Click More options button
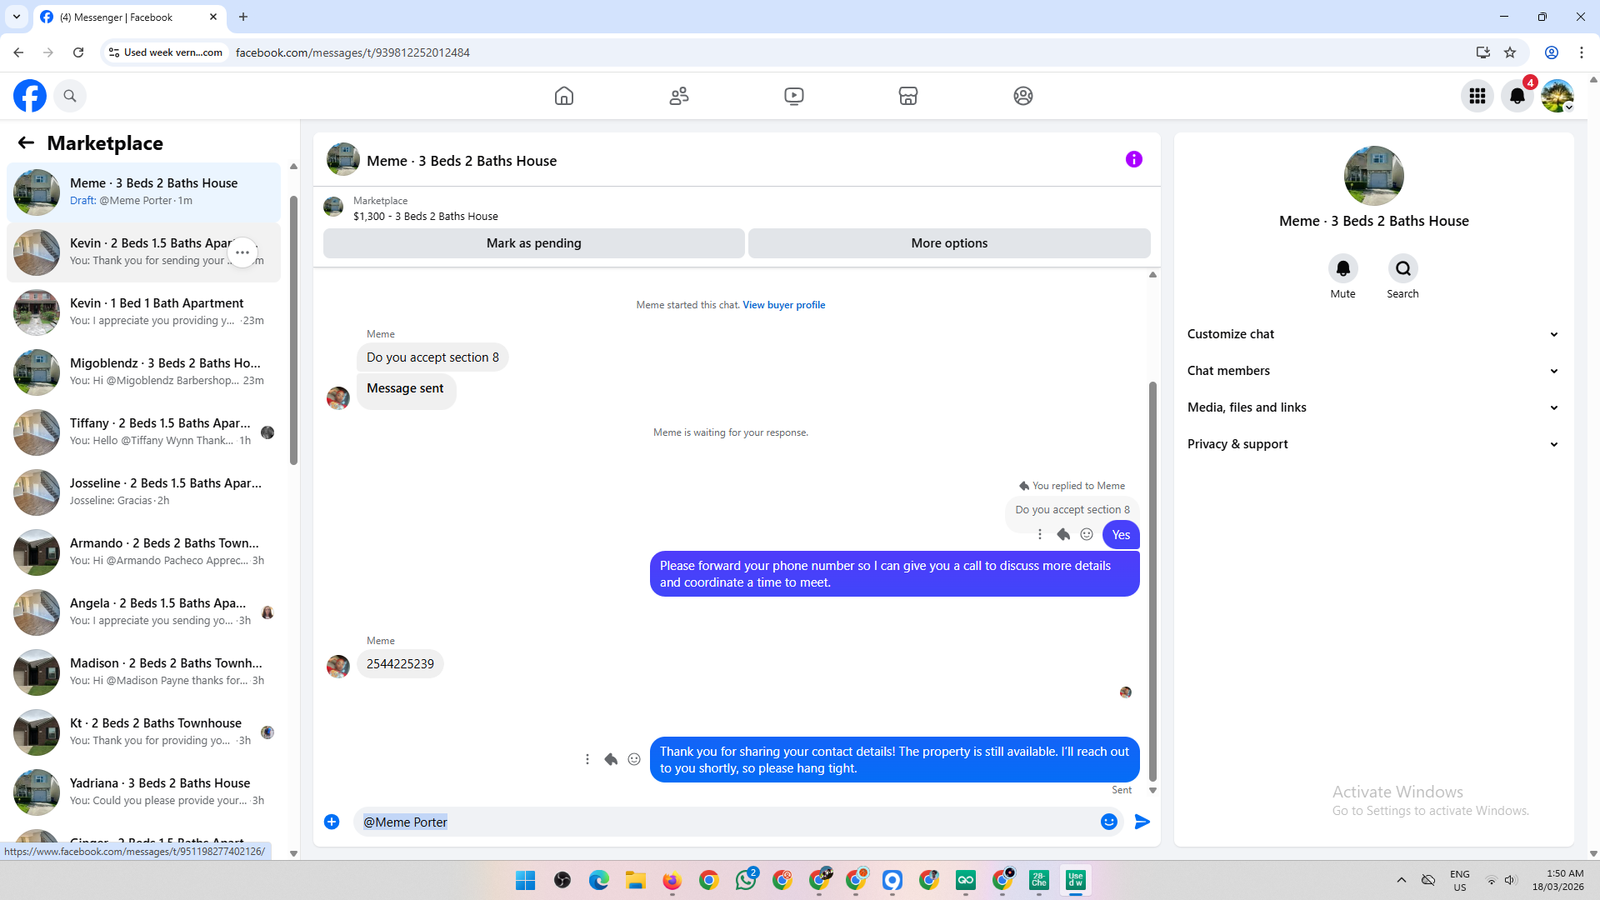Viewport: 1600px width, 900px height. point(949,243)
